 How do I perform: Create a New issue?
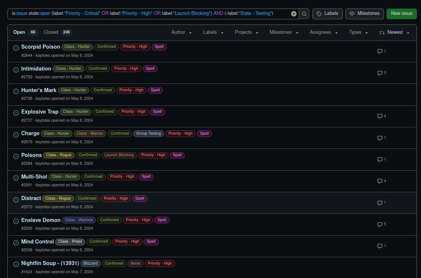[401, 14]
